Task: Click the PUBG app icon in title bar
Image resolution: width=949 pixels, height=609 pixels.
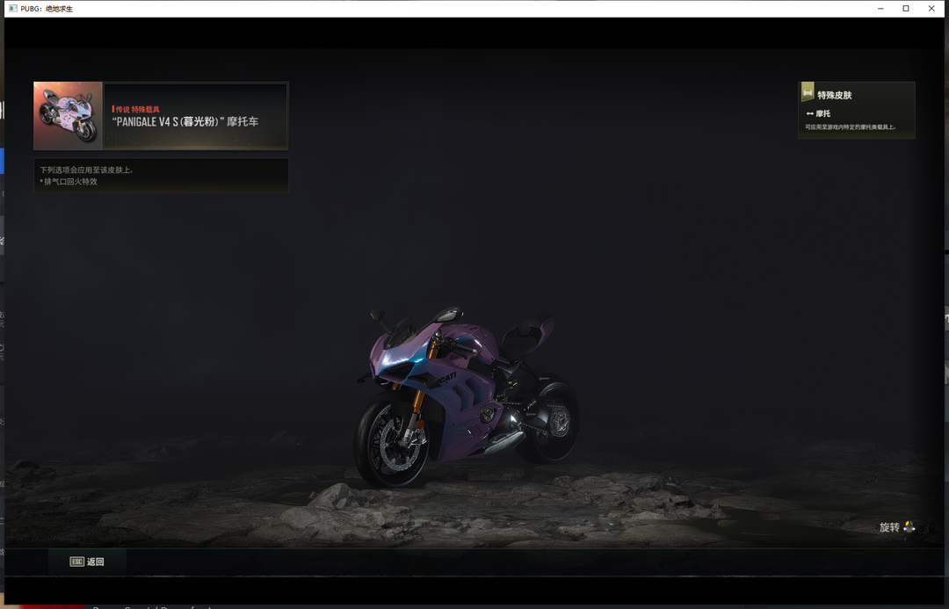Action: (x=12, y=9)
